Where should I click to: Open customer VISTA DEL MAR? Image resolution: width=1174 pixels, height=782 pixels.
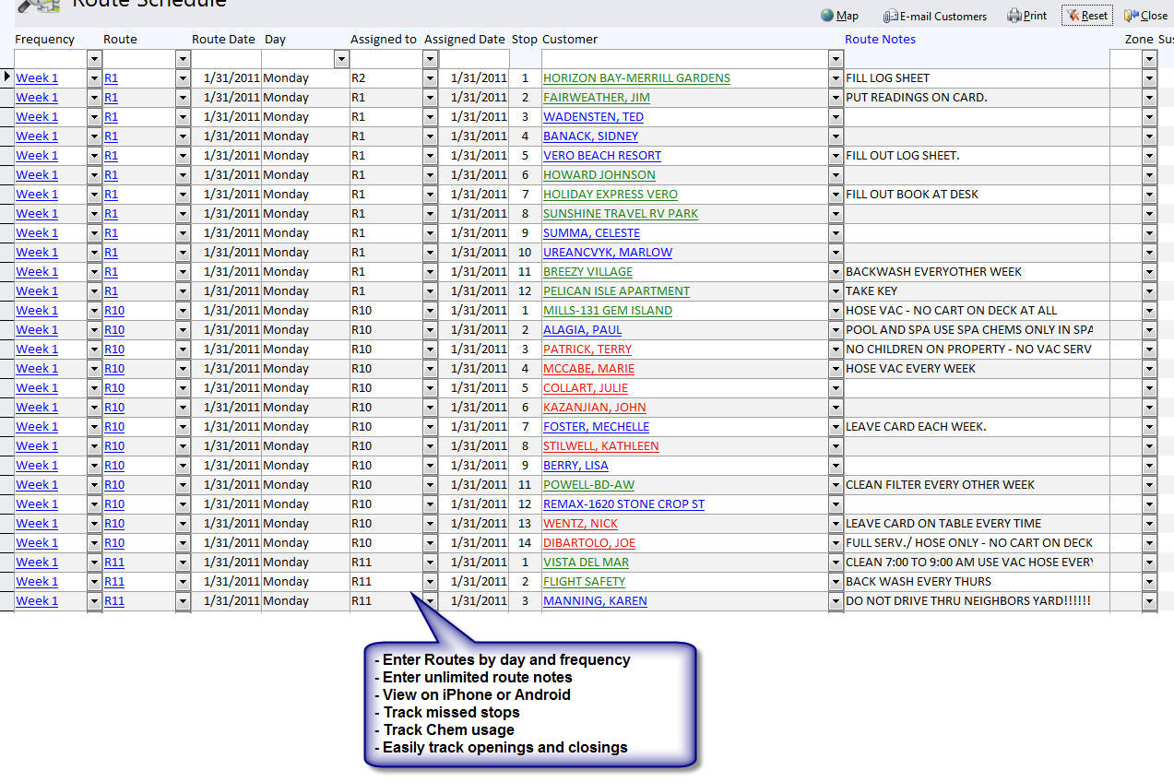coord(586,563)
